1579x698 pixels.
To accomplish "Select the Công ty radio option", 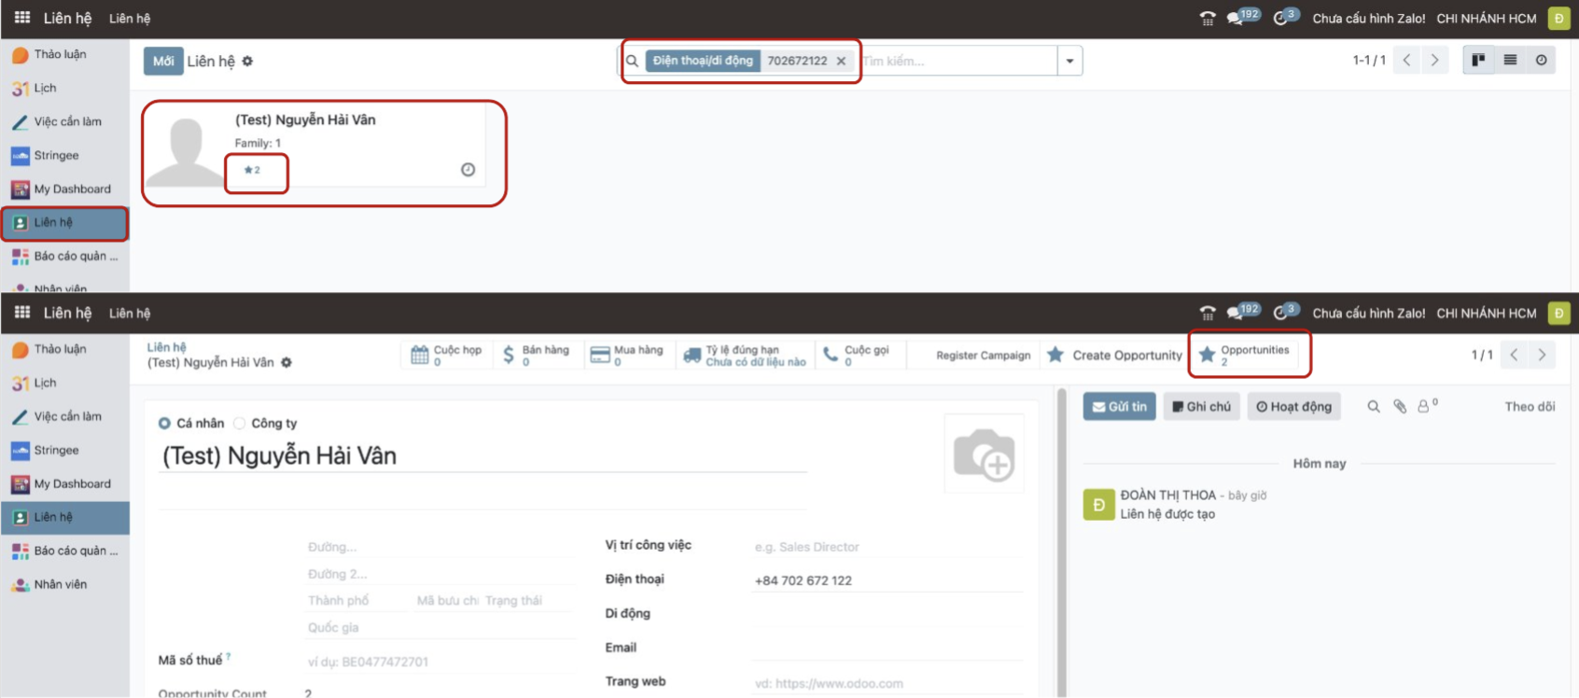I will coord(240,423).
